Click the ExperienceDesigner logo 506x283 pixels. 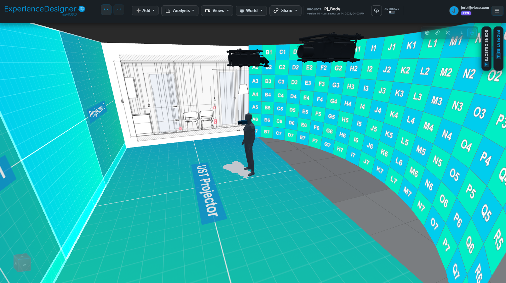click(45, 10)
